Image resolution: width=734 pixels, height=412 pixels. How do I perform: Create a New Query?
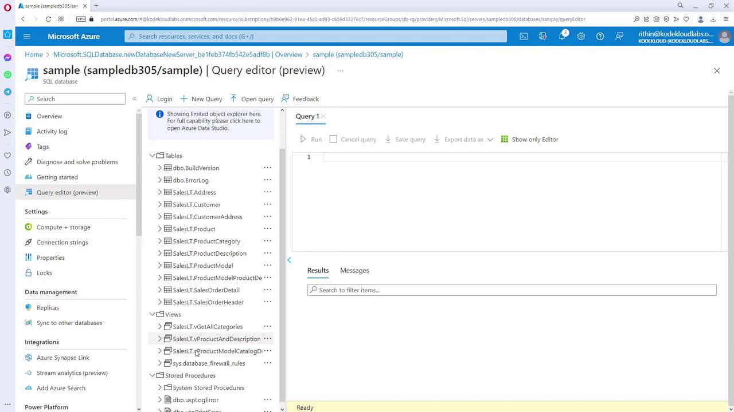click(x=201, y=99)
